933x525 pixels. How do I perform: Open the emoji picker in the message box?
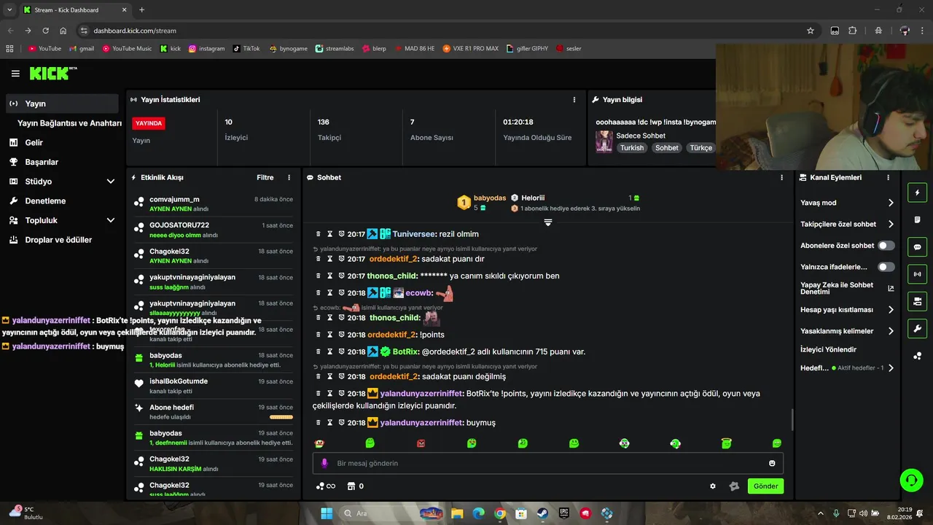[772, 463]
